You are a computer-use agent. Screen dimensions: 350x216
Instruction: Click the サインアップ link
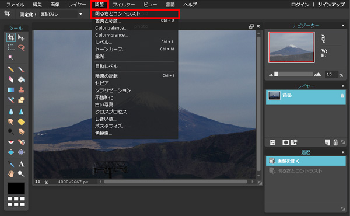(331, 5)
